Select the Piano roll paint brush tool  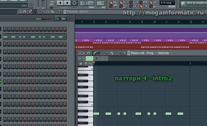pyautogui.click(x=98, y=53)
